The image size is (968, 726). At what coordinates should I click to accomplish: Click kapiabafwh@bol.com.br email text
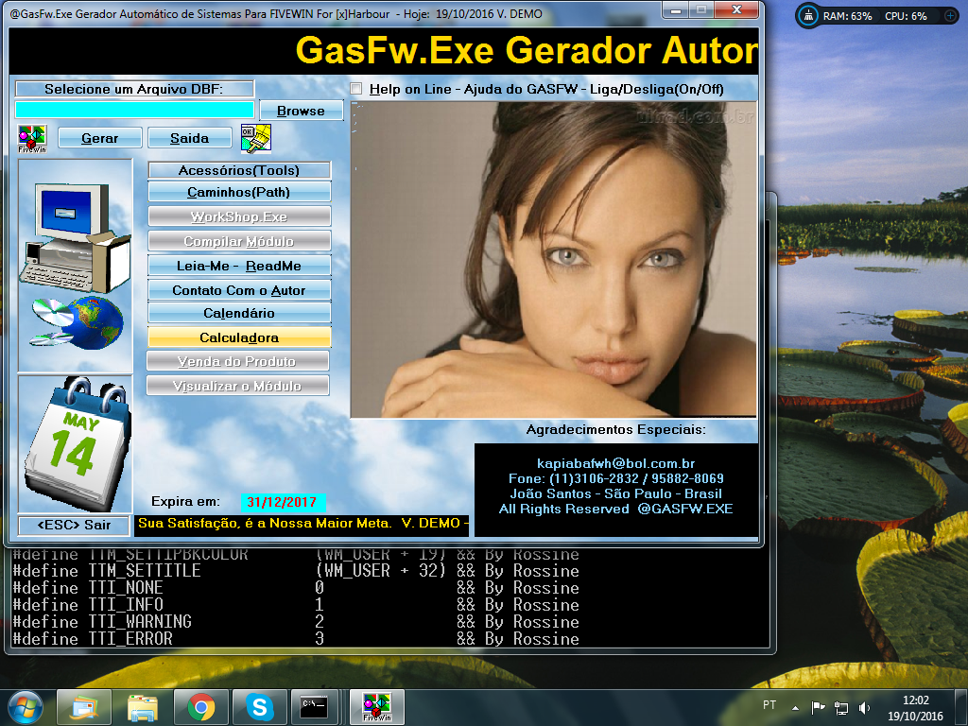pos(616,463)
